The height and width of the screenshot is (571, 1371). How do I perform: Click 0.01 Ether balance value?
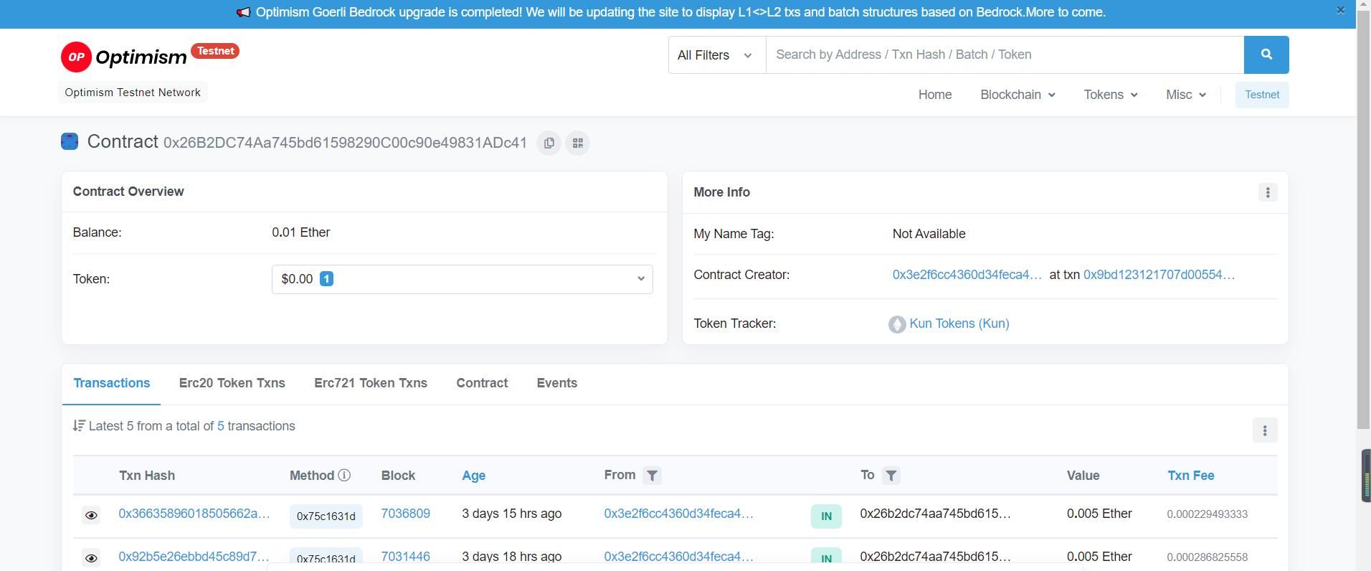300,232
